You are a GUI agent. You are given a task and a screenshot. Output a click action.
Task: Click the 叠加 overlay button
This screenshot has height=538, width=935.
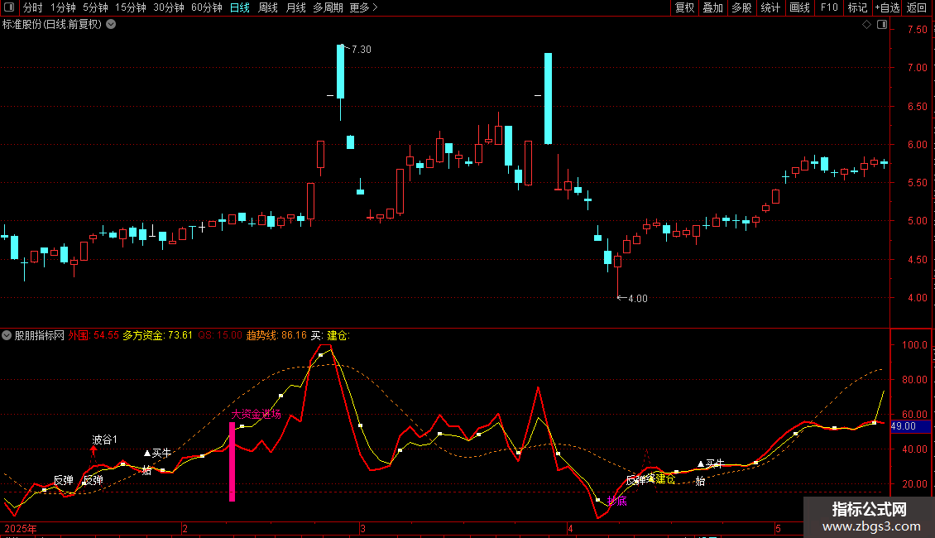[712, 7]
